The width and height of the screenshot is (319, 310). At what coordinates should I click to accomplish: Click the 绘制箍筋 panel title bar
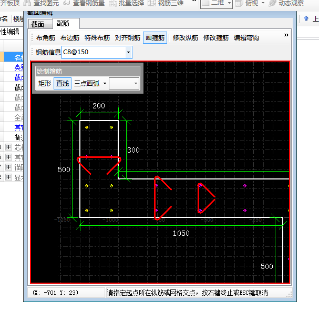coord(88,71)
